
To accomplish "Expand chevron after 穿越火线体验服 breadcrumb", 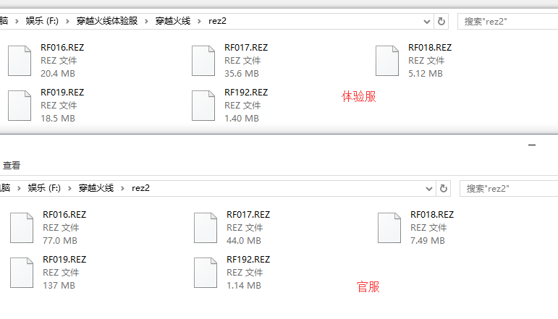I will 146,21.
